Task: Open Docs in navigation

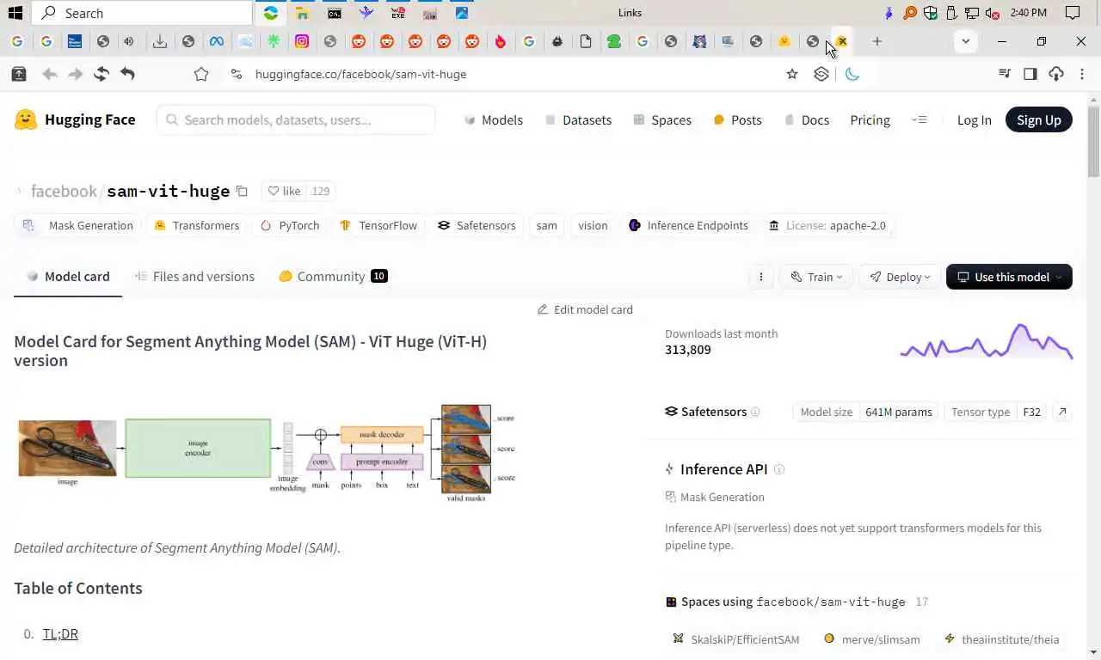Action: (807, 119)
